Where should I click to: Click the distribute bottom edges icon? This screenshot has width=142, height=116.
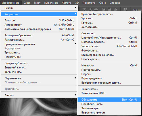96,10
